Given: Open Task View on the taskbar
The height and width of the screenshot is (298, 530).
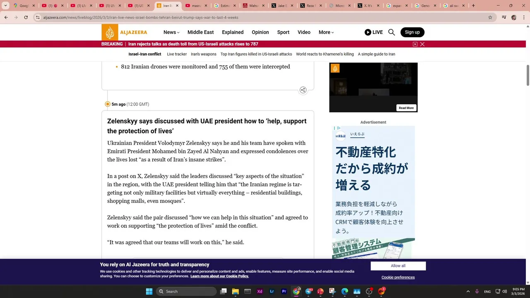Looking at the screenshot, I should (x=224, y=291).
